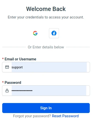Sign in with the Google icon
This screenshot has height=120, width=93.
coord(35,33)
